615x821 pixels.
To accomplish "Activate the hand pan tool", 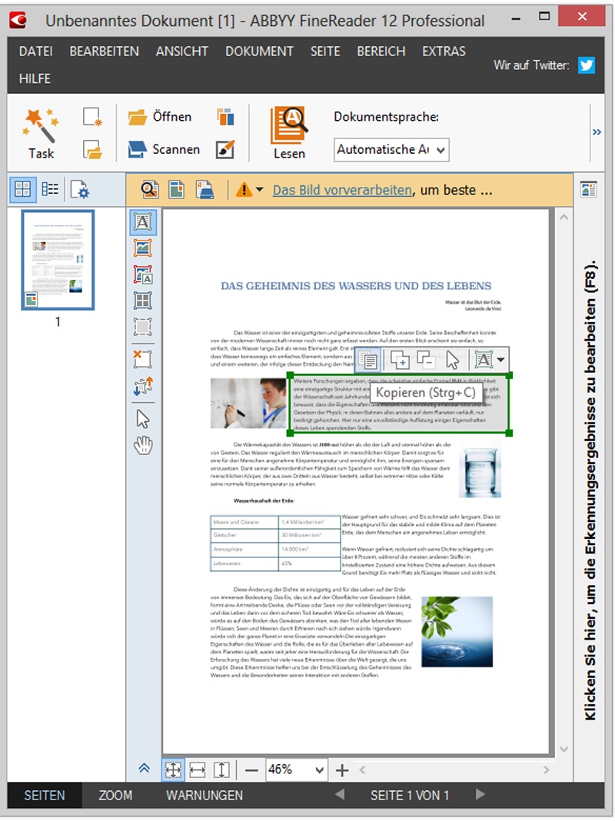I will pyautogui.click(x=143, y=445).
